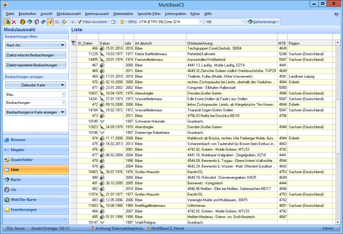Select cell 'Teichgruppen Cosel-Zeisholz, 30004'
This screenshot has height=234, width=343.
point(232,48)
